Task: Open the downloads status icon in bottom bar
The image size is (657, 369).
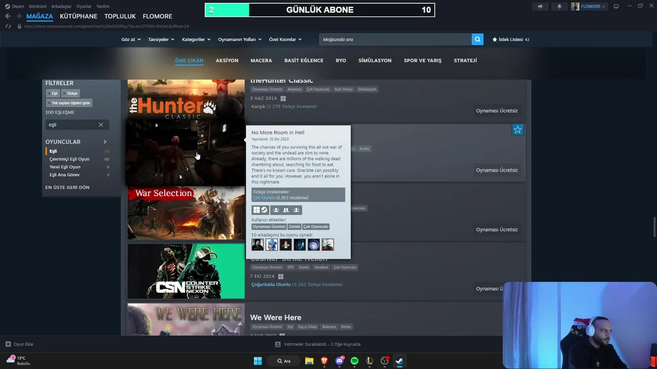Action: coord(278,344)
